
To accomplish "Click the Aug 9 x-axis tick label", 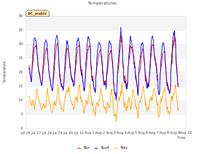I will (175, 133).
